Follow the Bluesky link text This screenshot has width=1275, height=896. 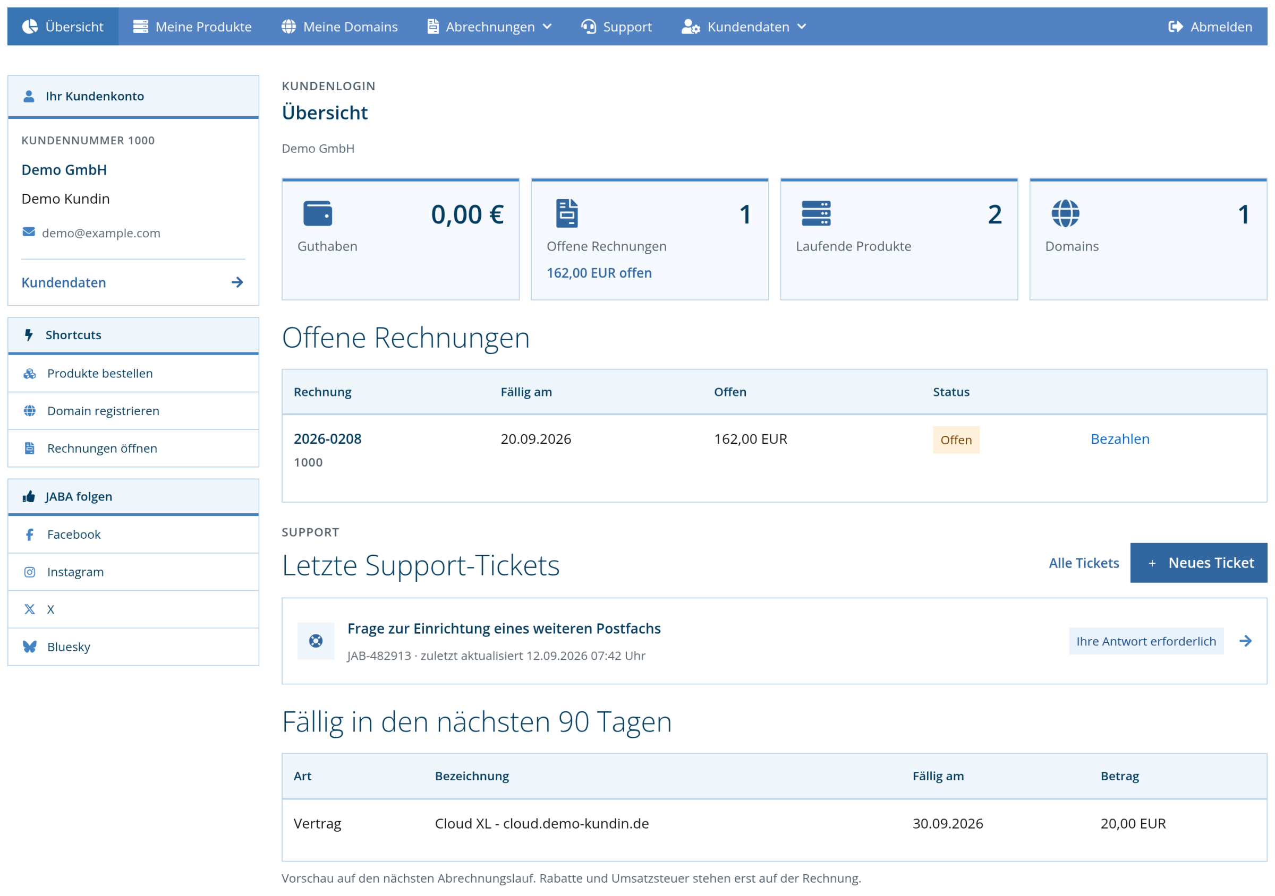point(69,647)
